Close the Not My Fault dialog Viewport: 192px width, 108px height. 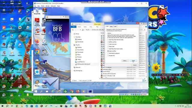pyautogui.click(x=138, y=23)
